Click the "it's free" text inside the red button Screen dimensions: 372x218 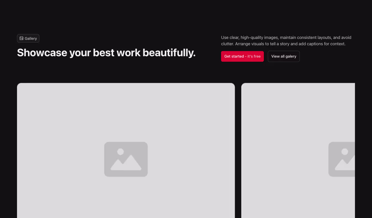tap(253, 56)
